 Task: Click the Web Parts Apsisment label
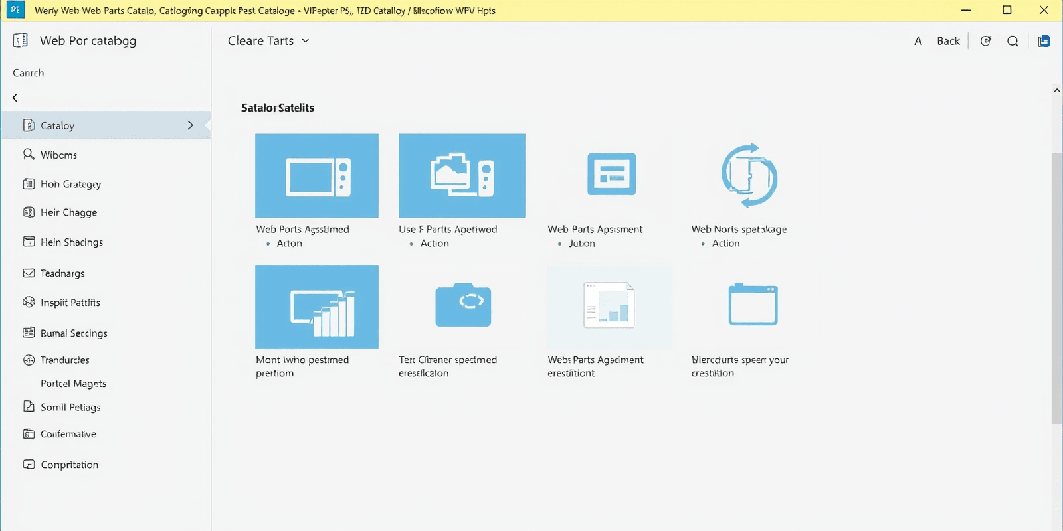pos(595,229)
